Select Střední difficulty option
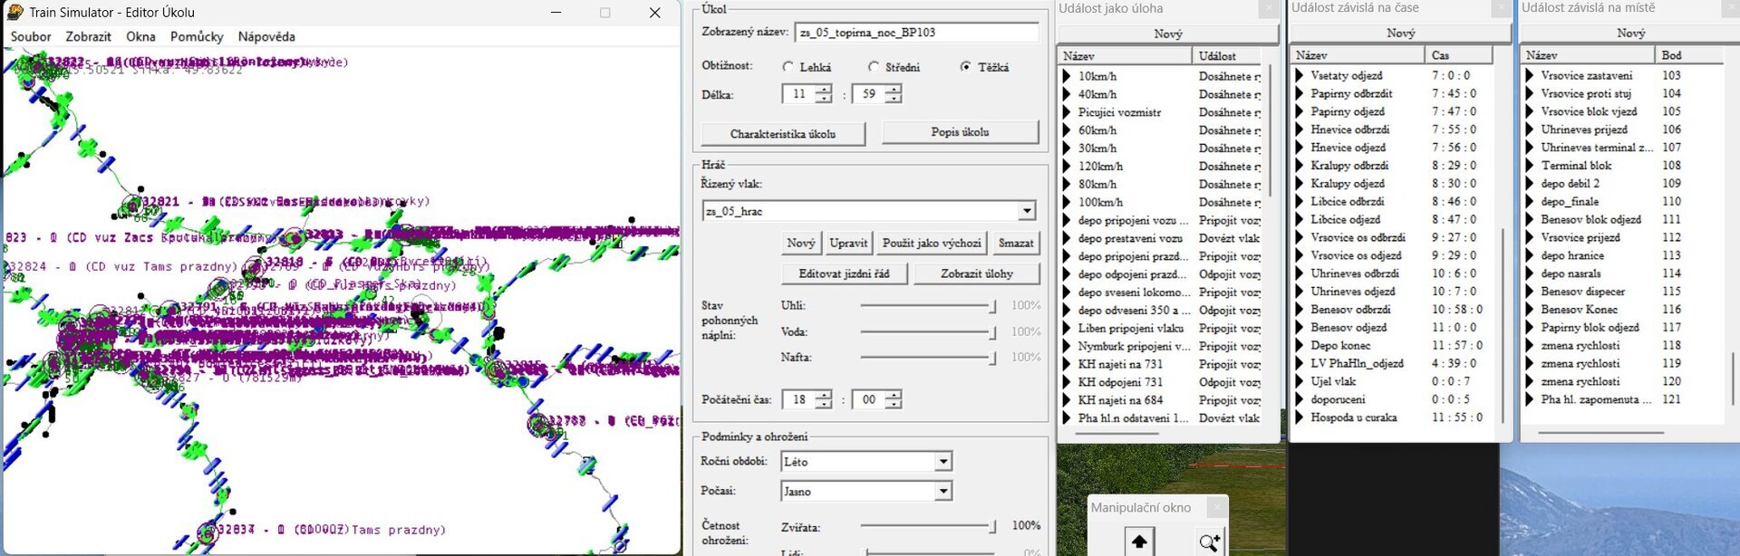 873,67
